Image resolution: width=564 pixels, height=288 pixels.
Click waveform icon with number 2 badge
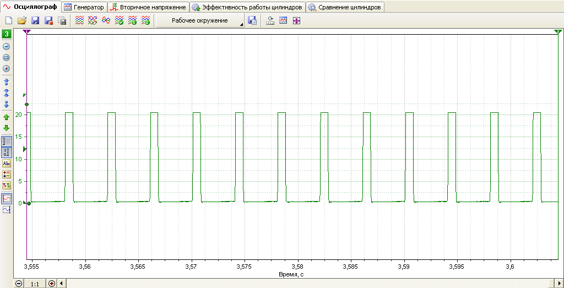point(145,20)
